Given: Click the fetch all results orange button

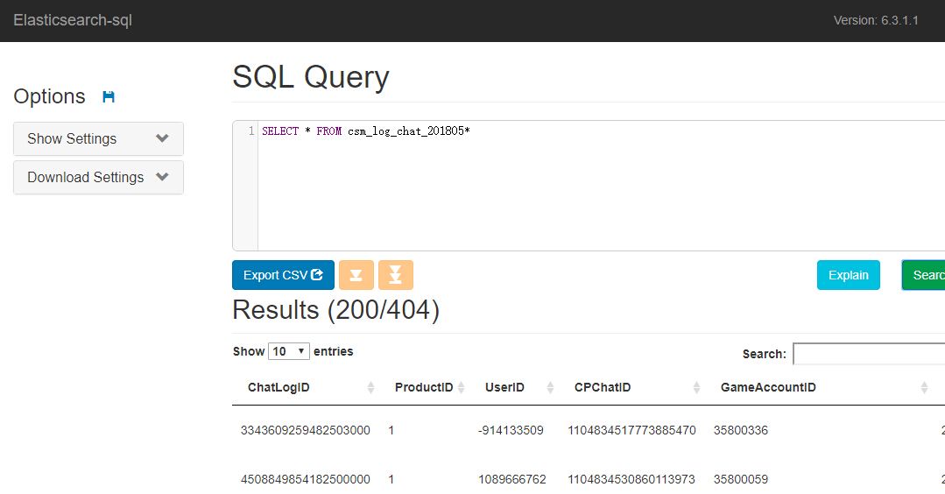Looking at the screenshot, I should coord(395,275).
